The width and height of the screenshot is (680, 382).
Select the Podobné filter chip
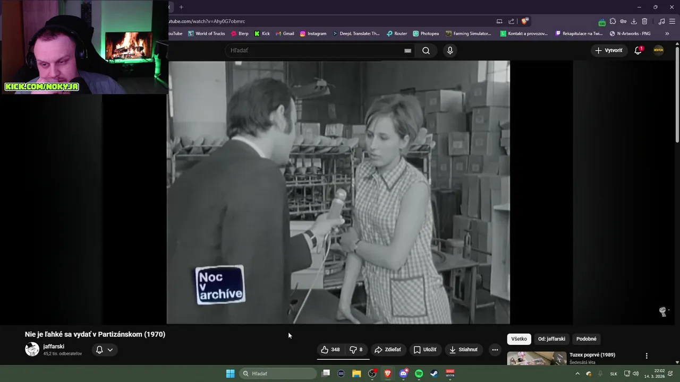point(586,339)
